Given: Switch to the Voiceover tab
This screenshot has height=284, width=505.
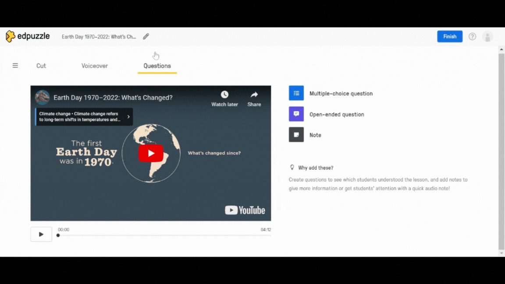Looking at the screenshot, I should tap(95, 66).
